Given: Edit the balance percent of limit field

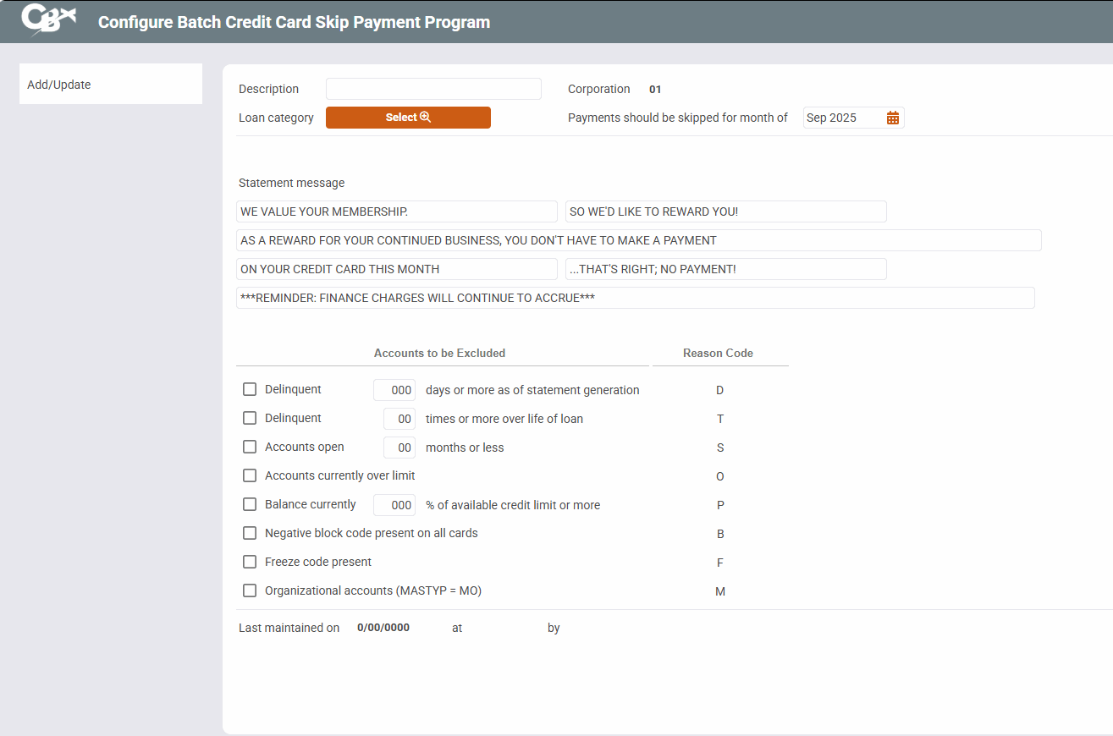Looking at the screenshot, I should coord(394,505).
